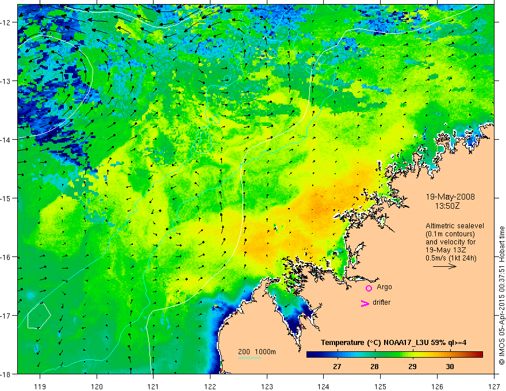The height and width of the screenshot is (391, 506).
Task: Click the 'and velocity for' caption line
Action: tap(450, 242)
